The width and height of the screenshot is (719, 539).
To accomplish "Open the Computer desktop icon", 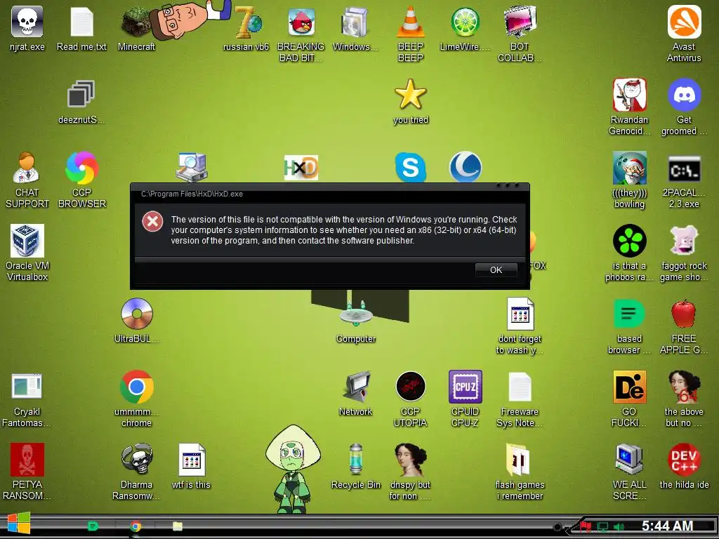I will point(356,314).
